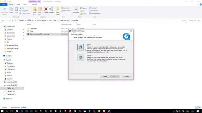The width and height of the screenshot is (202, 113).
Task: Navigate back with the back arrow
Action: tap(3, 20)
